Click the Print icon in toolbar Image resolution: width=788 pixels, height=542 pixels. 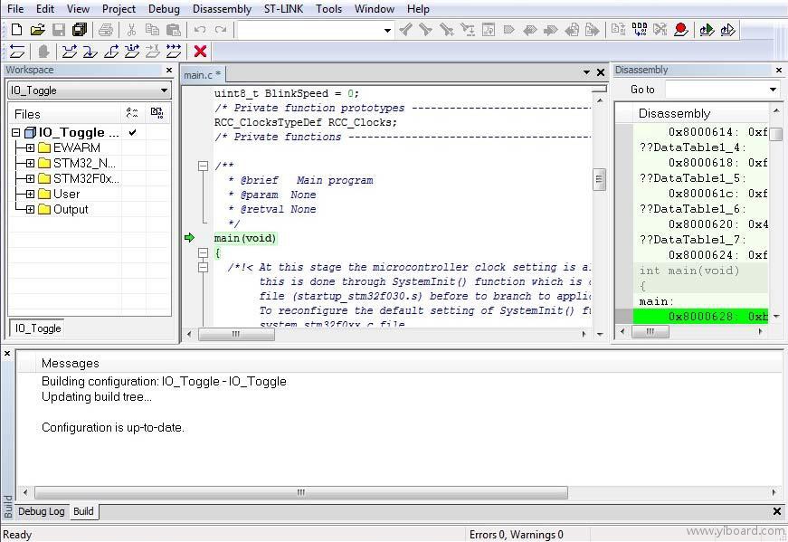[106, 30]
